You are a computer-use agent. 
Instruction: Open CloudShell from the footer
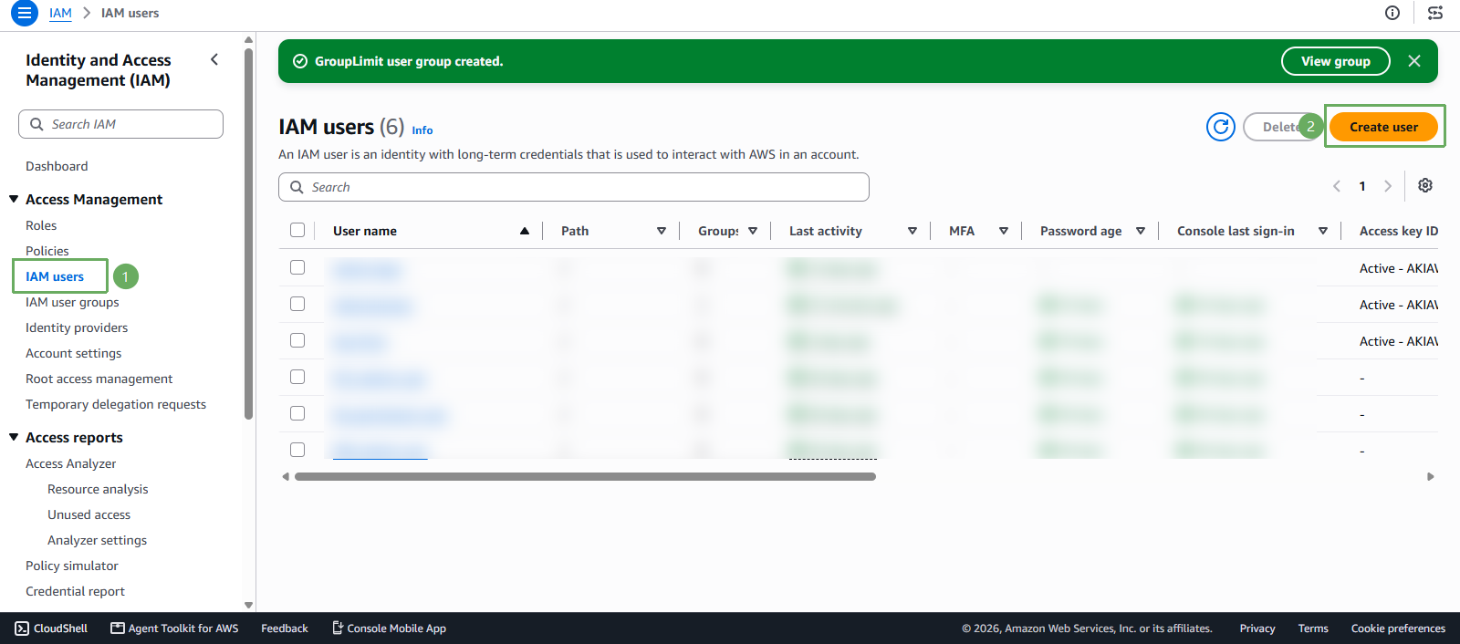click(x=51, y=628)
